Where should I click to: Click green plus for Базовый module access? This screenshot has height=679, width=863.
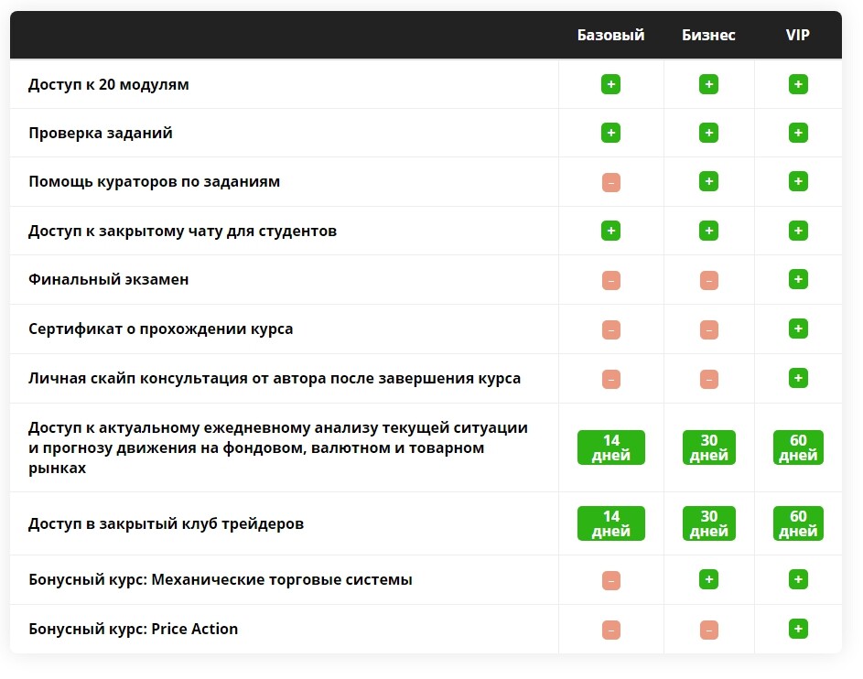pyautogui.click(x=610, y=84)
